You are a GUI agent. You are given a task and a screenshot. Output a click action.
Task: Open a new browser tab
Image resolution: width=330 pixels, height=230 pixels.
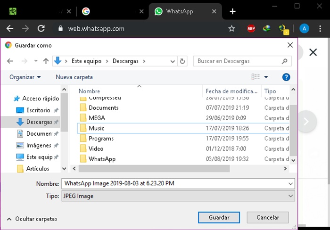(x=232, y=11)
